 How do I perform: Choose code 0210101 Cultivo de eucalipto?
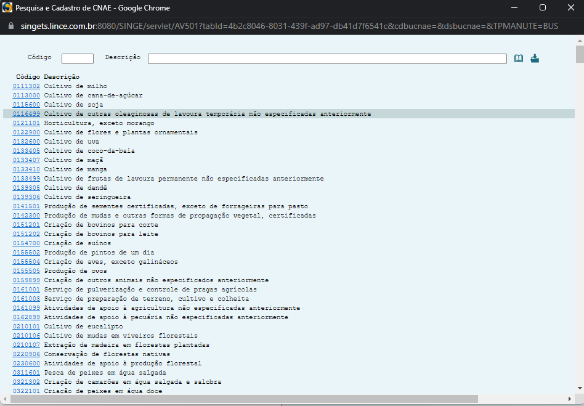(x=26, y=327)
